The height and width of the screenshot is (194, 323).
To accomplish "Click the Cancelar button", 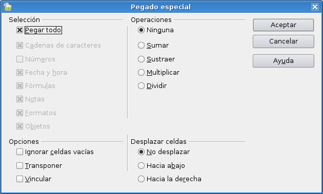I will [x=284, y=41].
